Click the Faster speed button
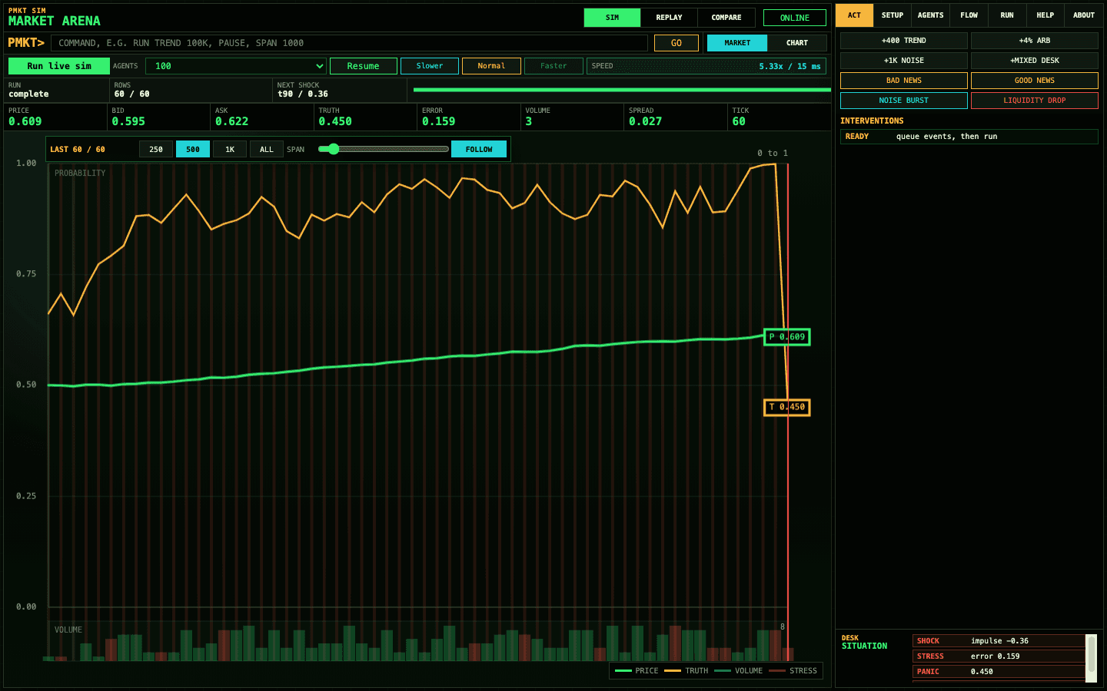1107x691 pixels. pyautogui.click(x=553, y=66)
